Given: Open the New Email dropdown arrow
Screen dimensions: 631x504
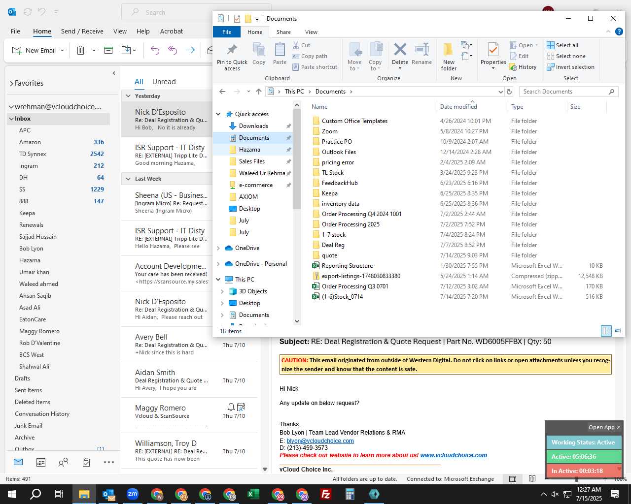Looking at the screenshot, I should point(62,50).
